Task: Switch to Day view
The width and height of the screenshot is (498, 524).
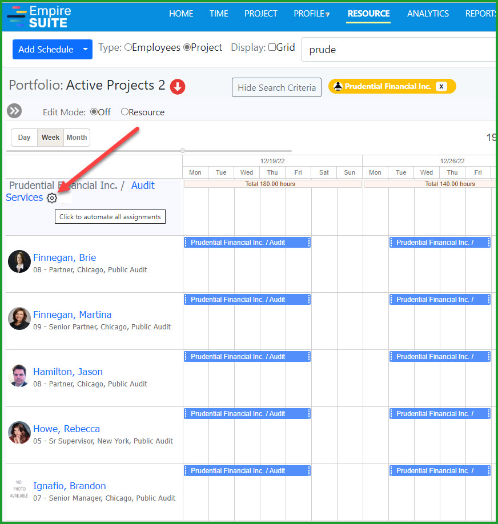Action: tap(24, 138)
